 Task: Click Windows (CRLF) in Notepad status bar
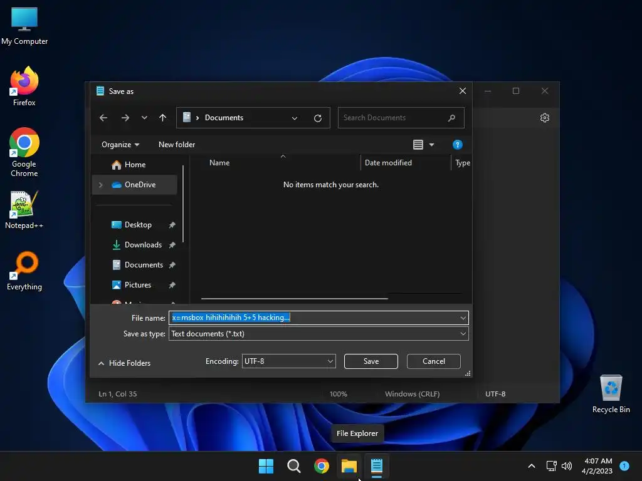413,394
